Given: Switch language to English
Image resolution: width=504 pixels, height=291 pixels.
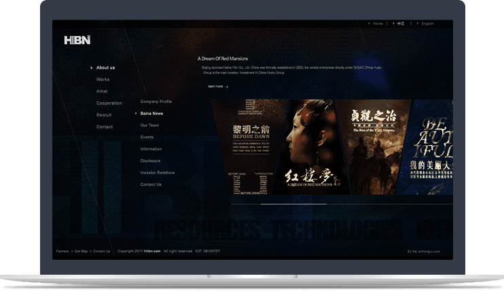Looking at the screenshot, I should (427, 24).
